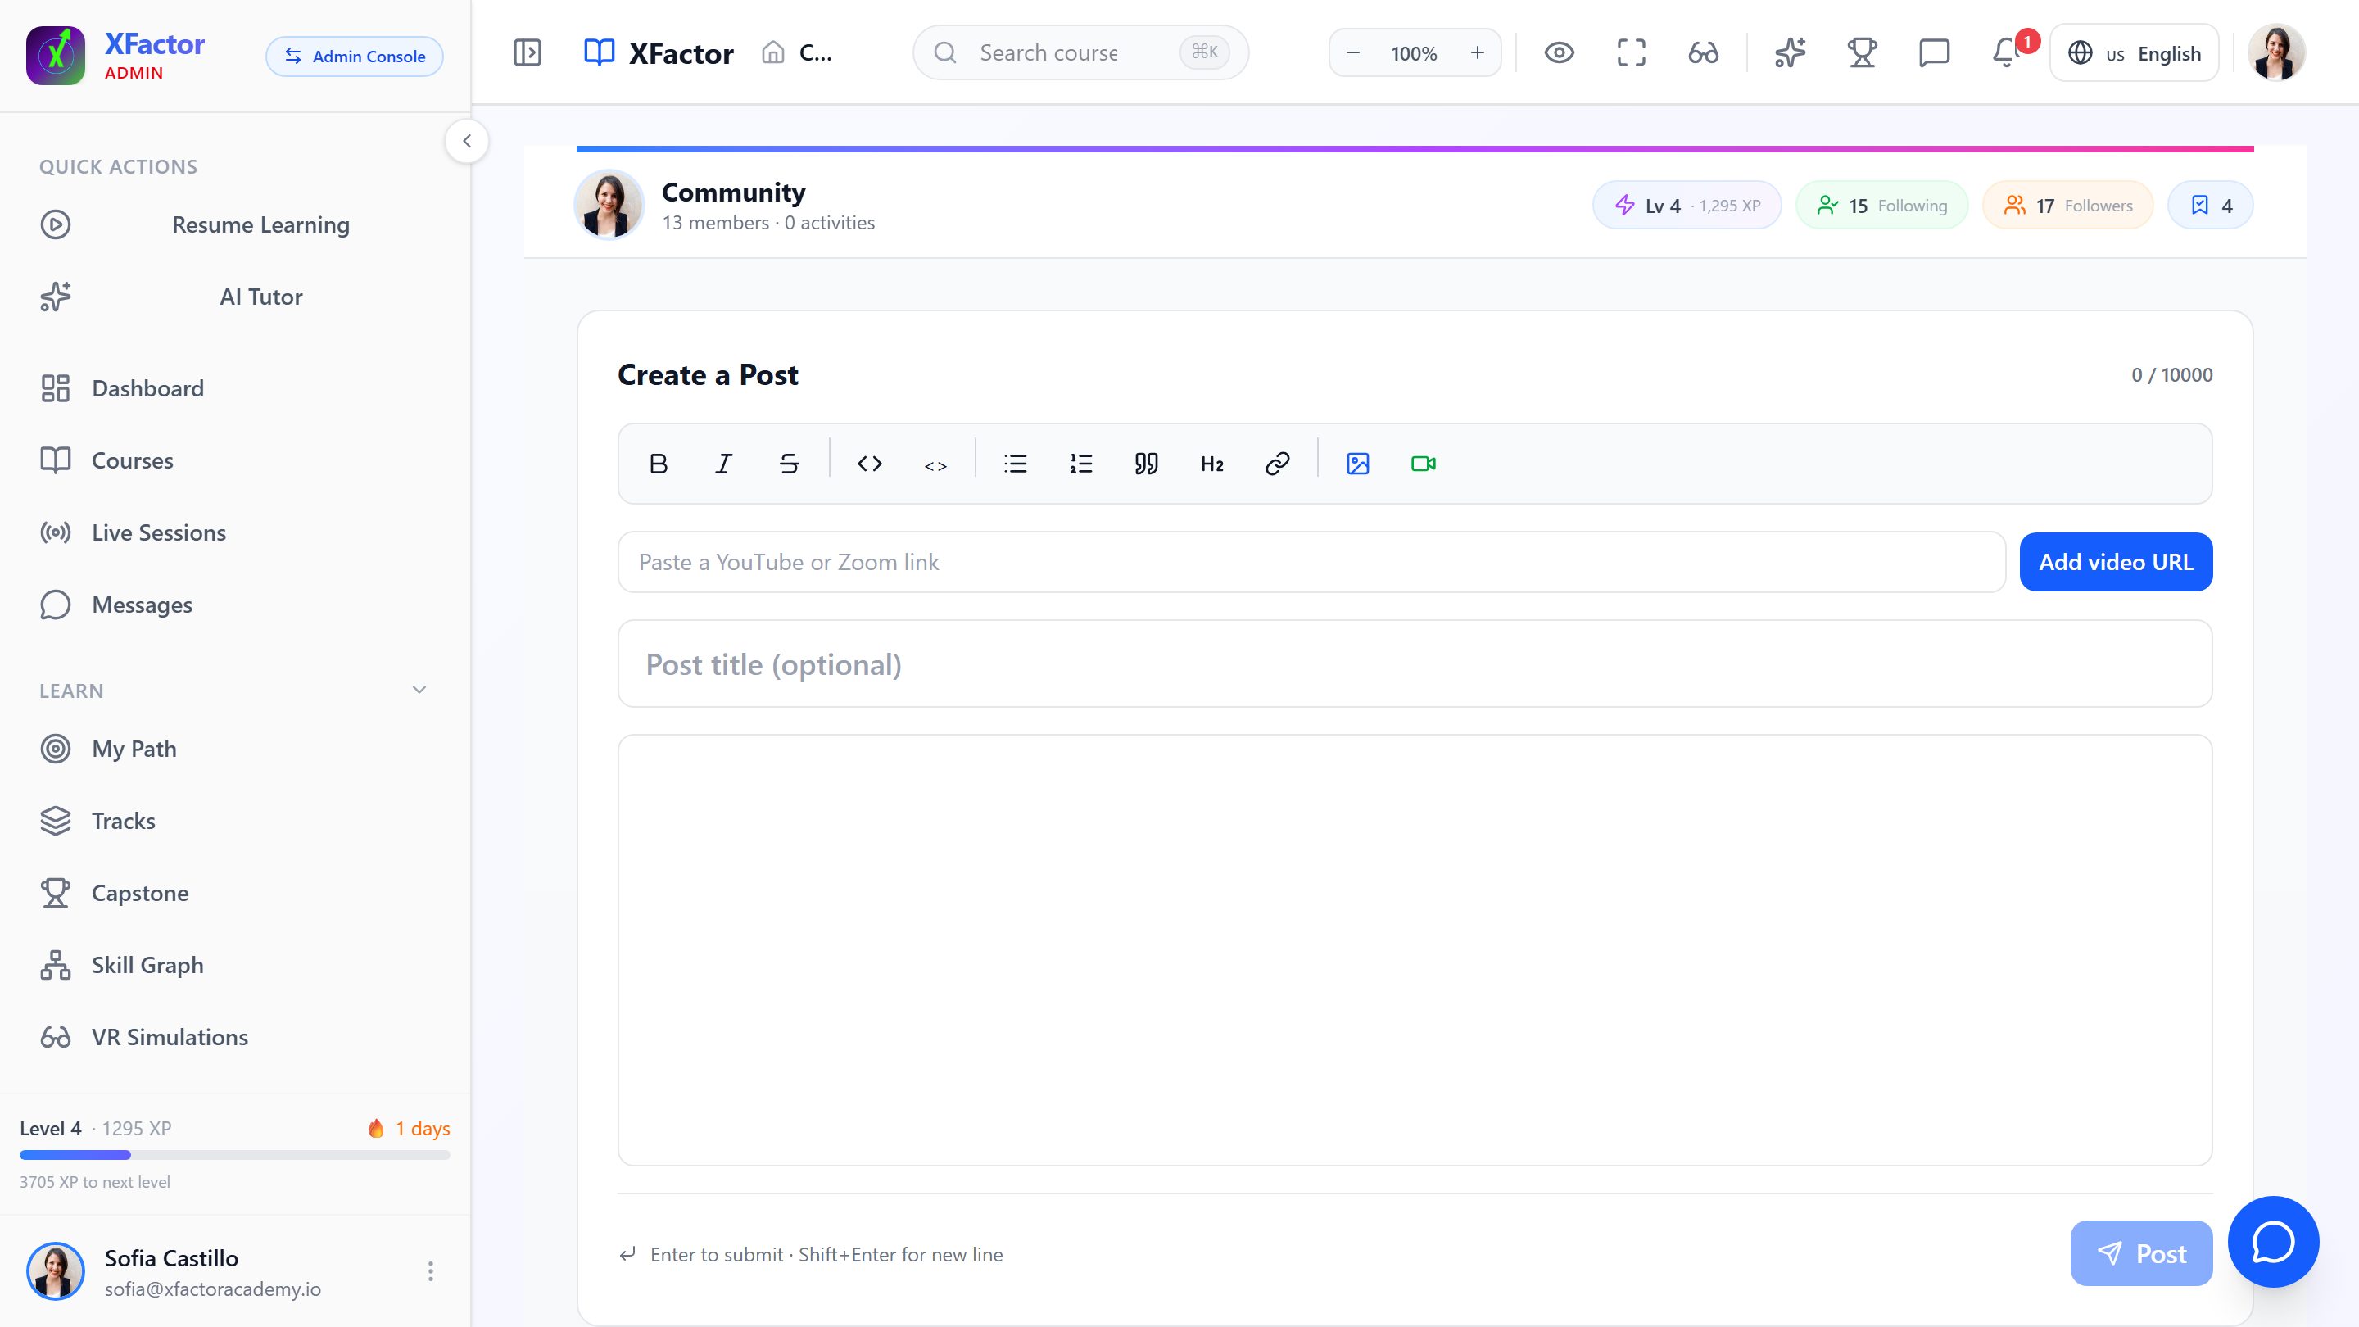Attach a video to the post
Screen dimensions: 2359x1327
pyautogui.click(x=1423, y=464)
